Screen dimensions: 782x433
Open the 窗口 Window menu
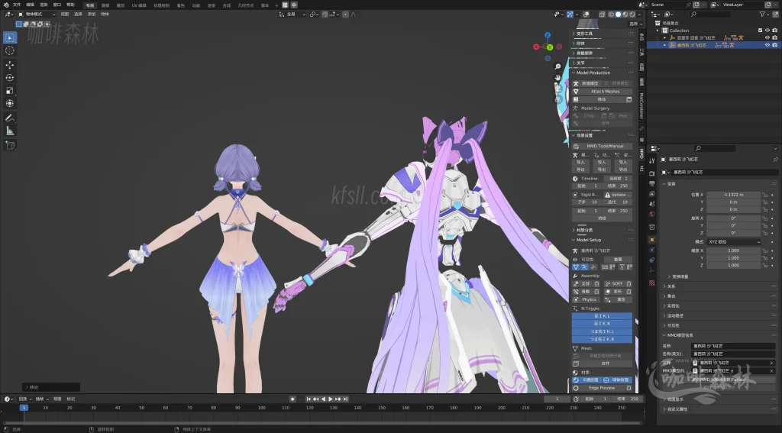(x=57, y=5)
